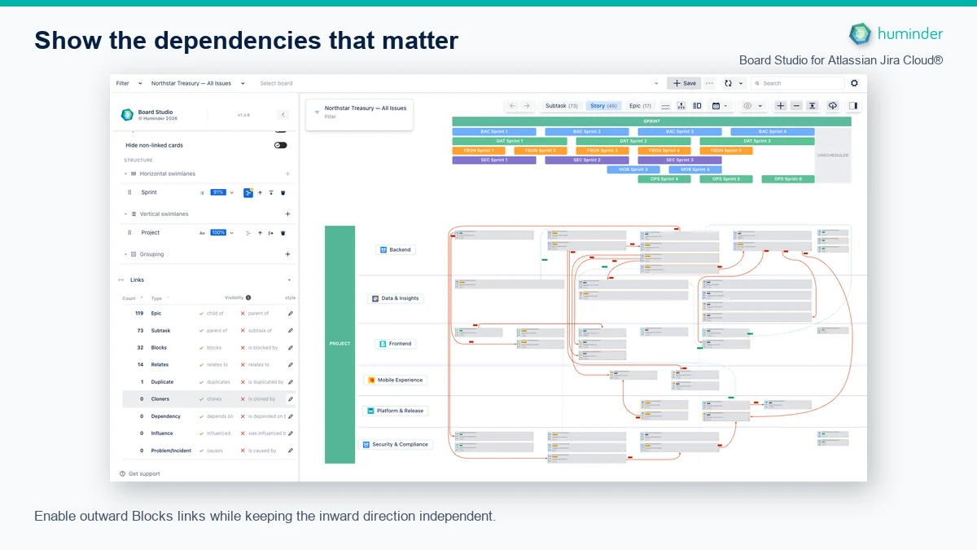
Task: Select the Epic (17) tab
Action: [641, 106]
